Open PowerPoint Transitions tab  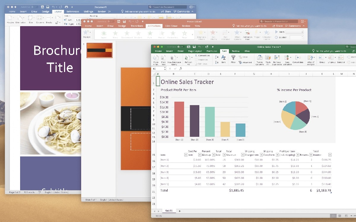(137, 26)
